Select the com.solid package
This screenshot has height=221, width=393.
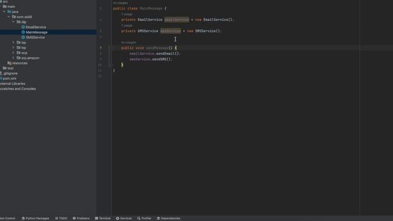22,17
